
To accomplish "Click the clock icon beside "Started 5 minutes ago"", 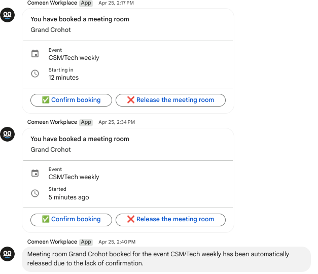I will pos(35,193).
